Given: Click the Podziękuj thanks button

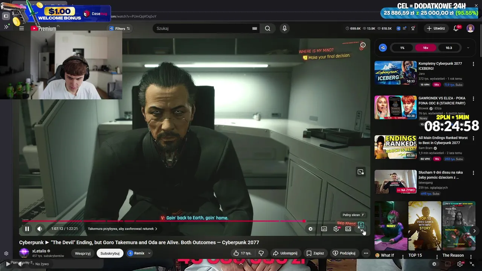Looking at the screenshot, I should [344, 253].
